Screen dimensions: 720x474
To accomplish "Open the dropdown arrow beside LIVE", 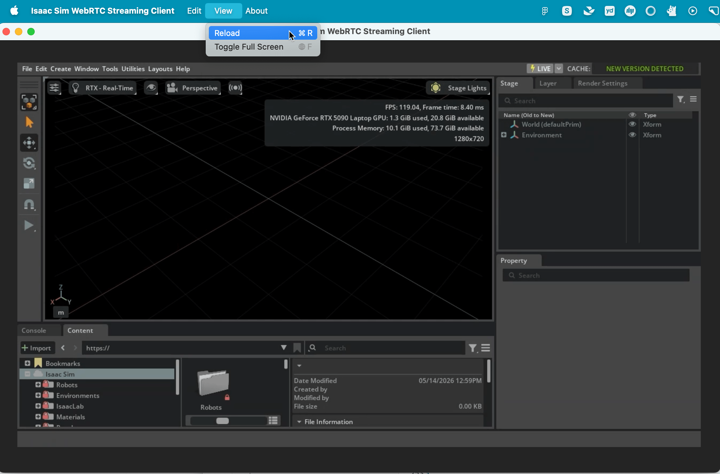I will coord(559,69).
